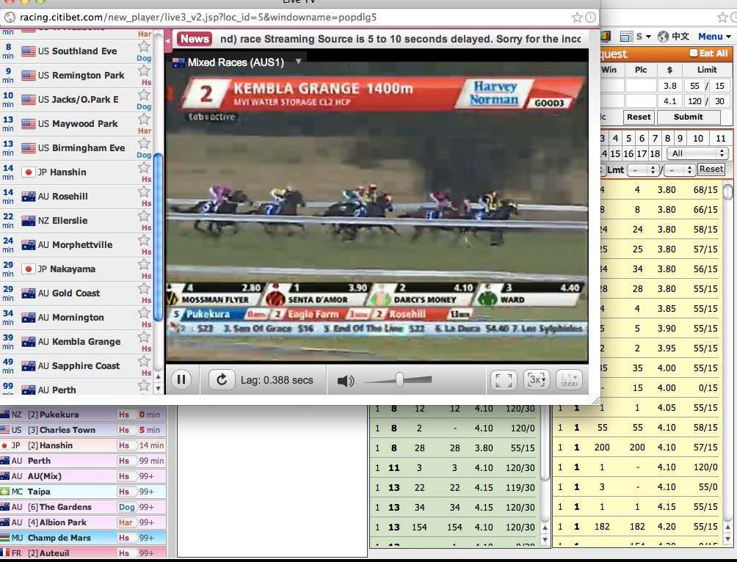Star the US Remington Park race
This screenshot has width=737, height=562.
point(144,70)
